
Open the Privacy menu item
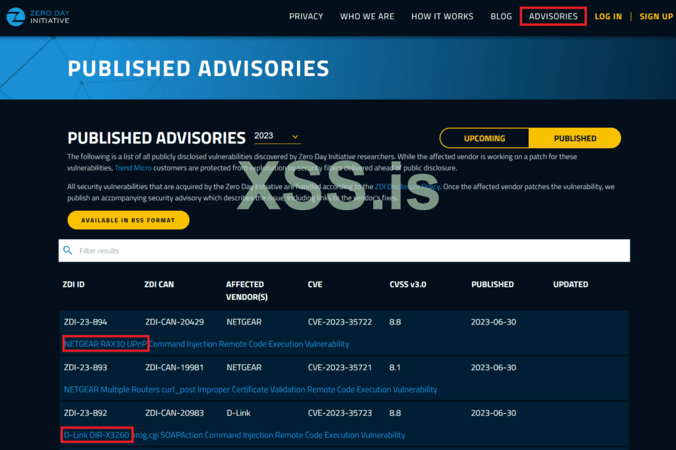[306, 17]
